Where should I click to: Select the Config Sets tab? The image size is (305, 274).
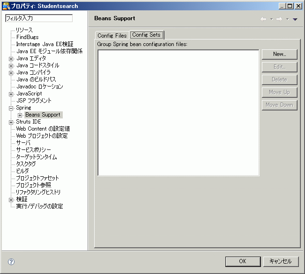(147, 35)
